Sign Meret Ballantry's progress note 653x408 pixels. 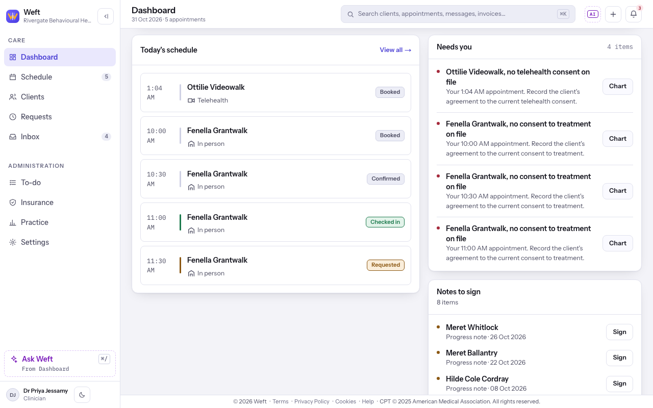620,358
